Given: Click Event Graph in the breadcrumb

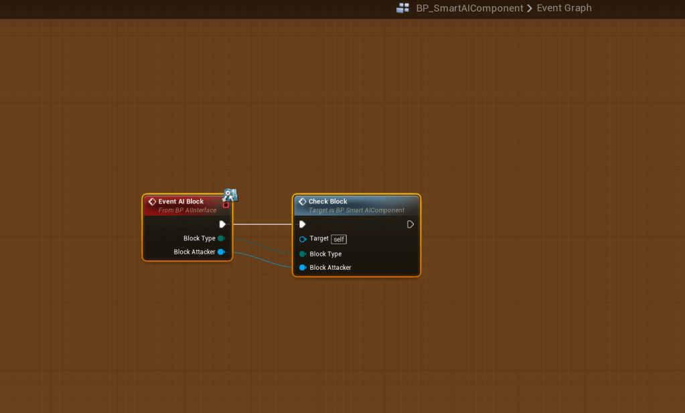Looking at the screenshot, I should tap(564, 8).
